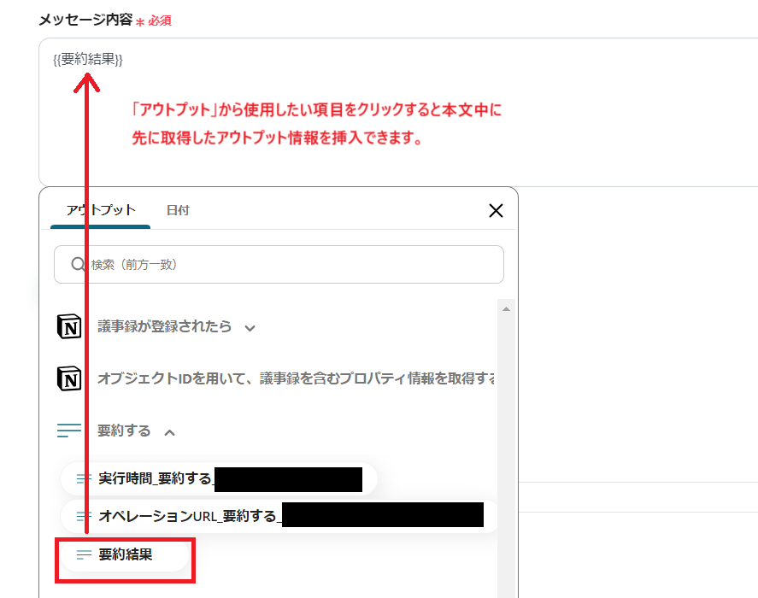This screenshot has height=598, width=758.
Task: Click the Notion icon on the オブジェクトID row
Action: (x=69, y=378)
